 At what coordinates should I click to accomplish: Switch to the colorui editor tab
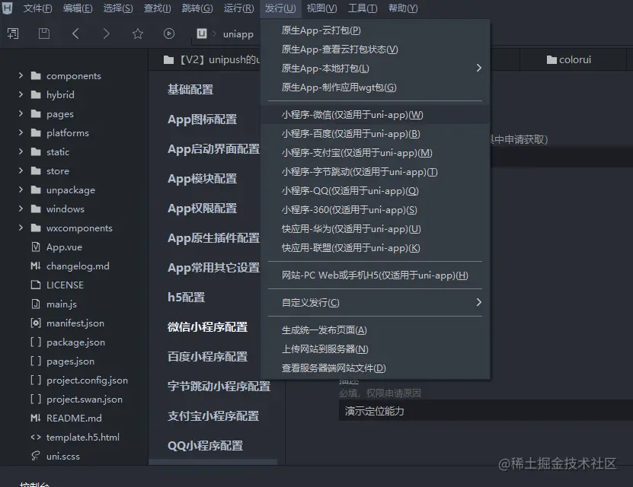click(x=574, y=59)
